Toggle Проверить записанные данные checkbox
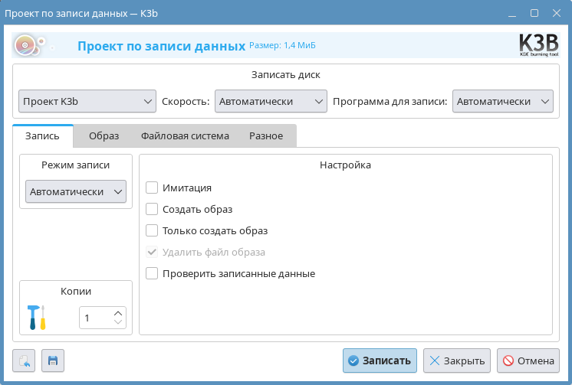 (x=152, y=273)
